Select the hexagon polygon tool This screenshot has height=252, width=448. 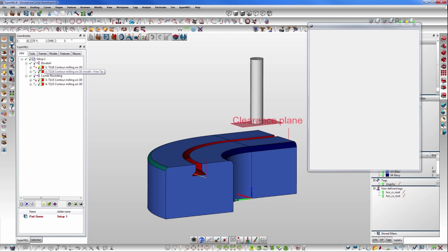[x=79, y=21]
